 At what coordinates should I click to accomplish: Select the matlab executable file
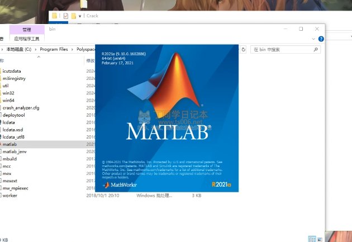click(9, 144)
